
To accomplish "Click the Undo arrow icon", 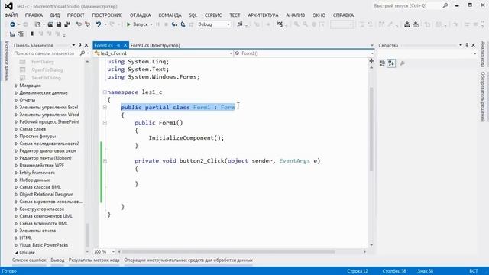I will point(99,24).
